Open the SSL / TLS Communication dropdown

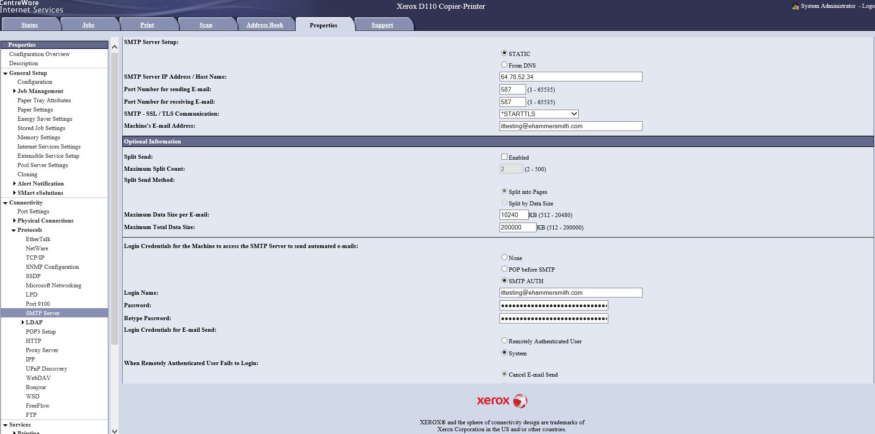pyautogui.click(x=539, y=114)
